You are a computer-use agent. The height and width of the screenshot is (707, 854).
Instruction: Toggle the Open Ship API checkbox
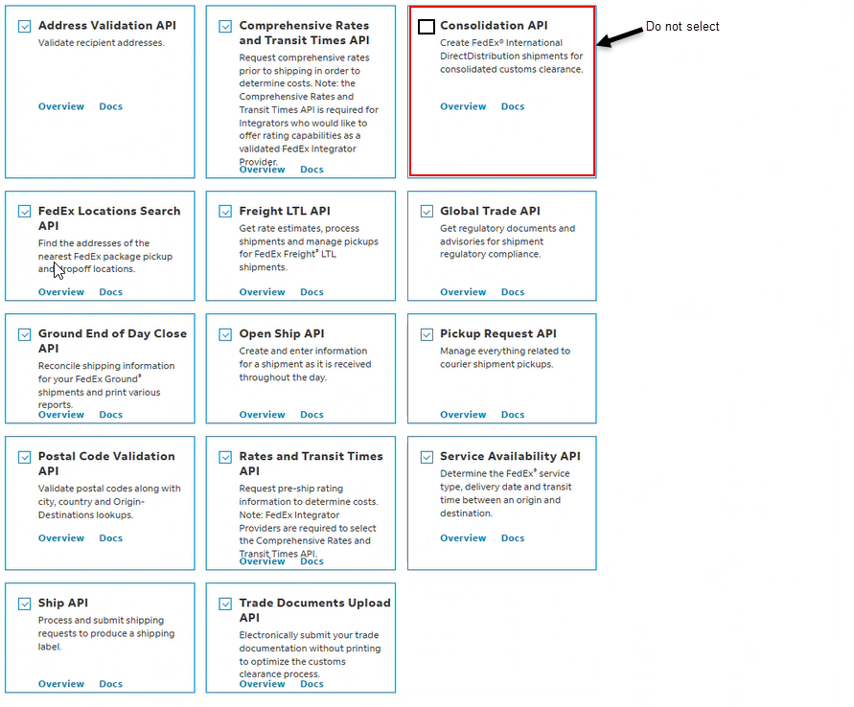(225, 334)
